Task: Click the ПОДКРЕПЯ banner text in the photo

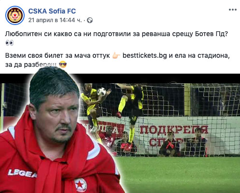Action: (174, 129)
